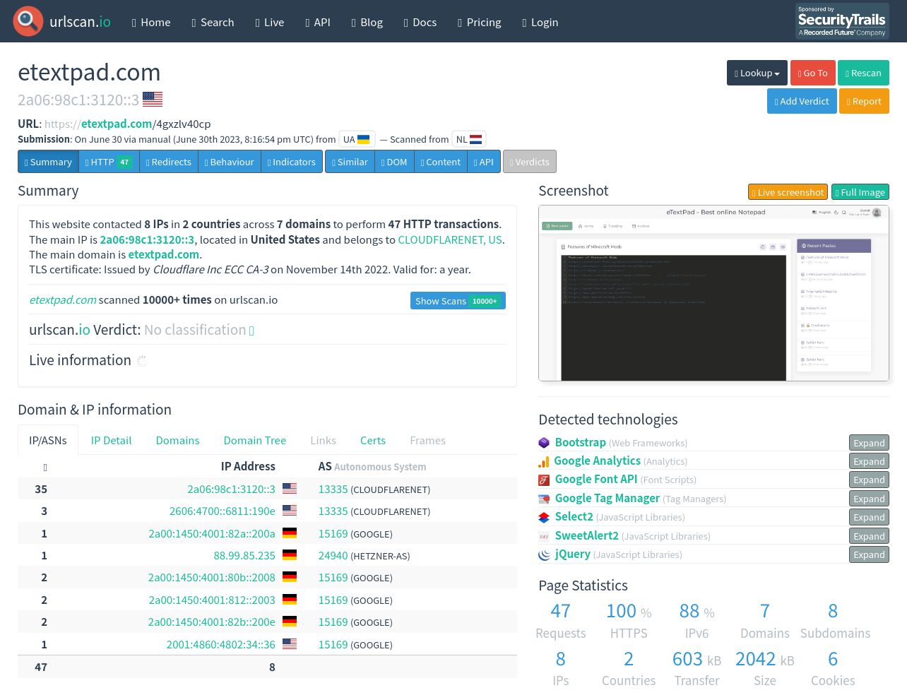This screenshot has width=907, height=695.
Task: Click the sort icon in IP table header
Action: tap(45, 468)
